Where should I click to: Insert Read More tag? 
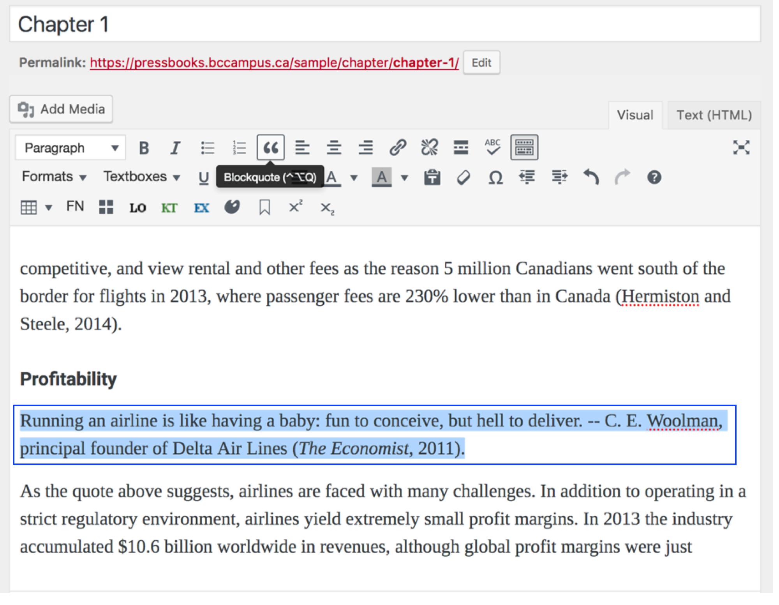461,148
